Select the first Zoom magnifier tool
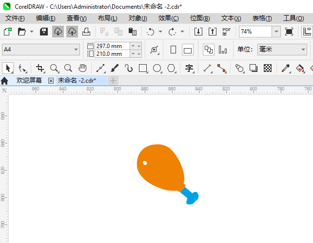This screenshot has height=243, width=313. [54, 68]
